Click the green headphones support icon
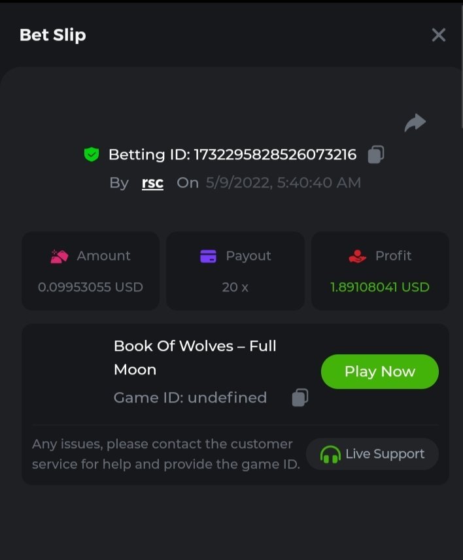The height and width of the screenshot is (560, 463). [330, 454]
